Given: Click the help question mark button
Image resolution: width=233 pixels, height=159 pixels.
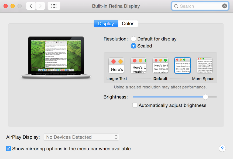Looking at the screenshot, I should point(222,149).
